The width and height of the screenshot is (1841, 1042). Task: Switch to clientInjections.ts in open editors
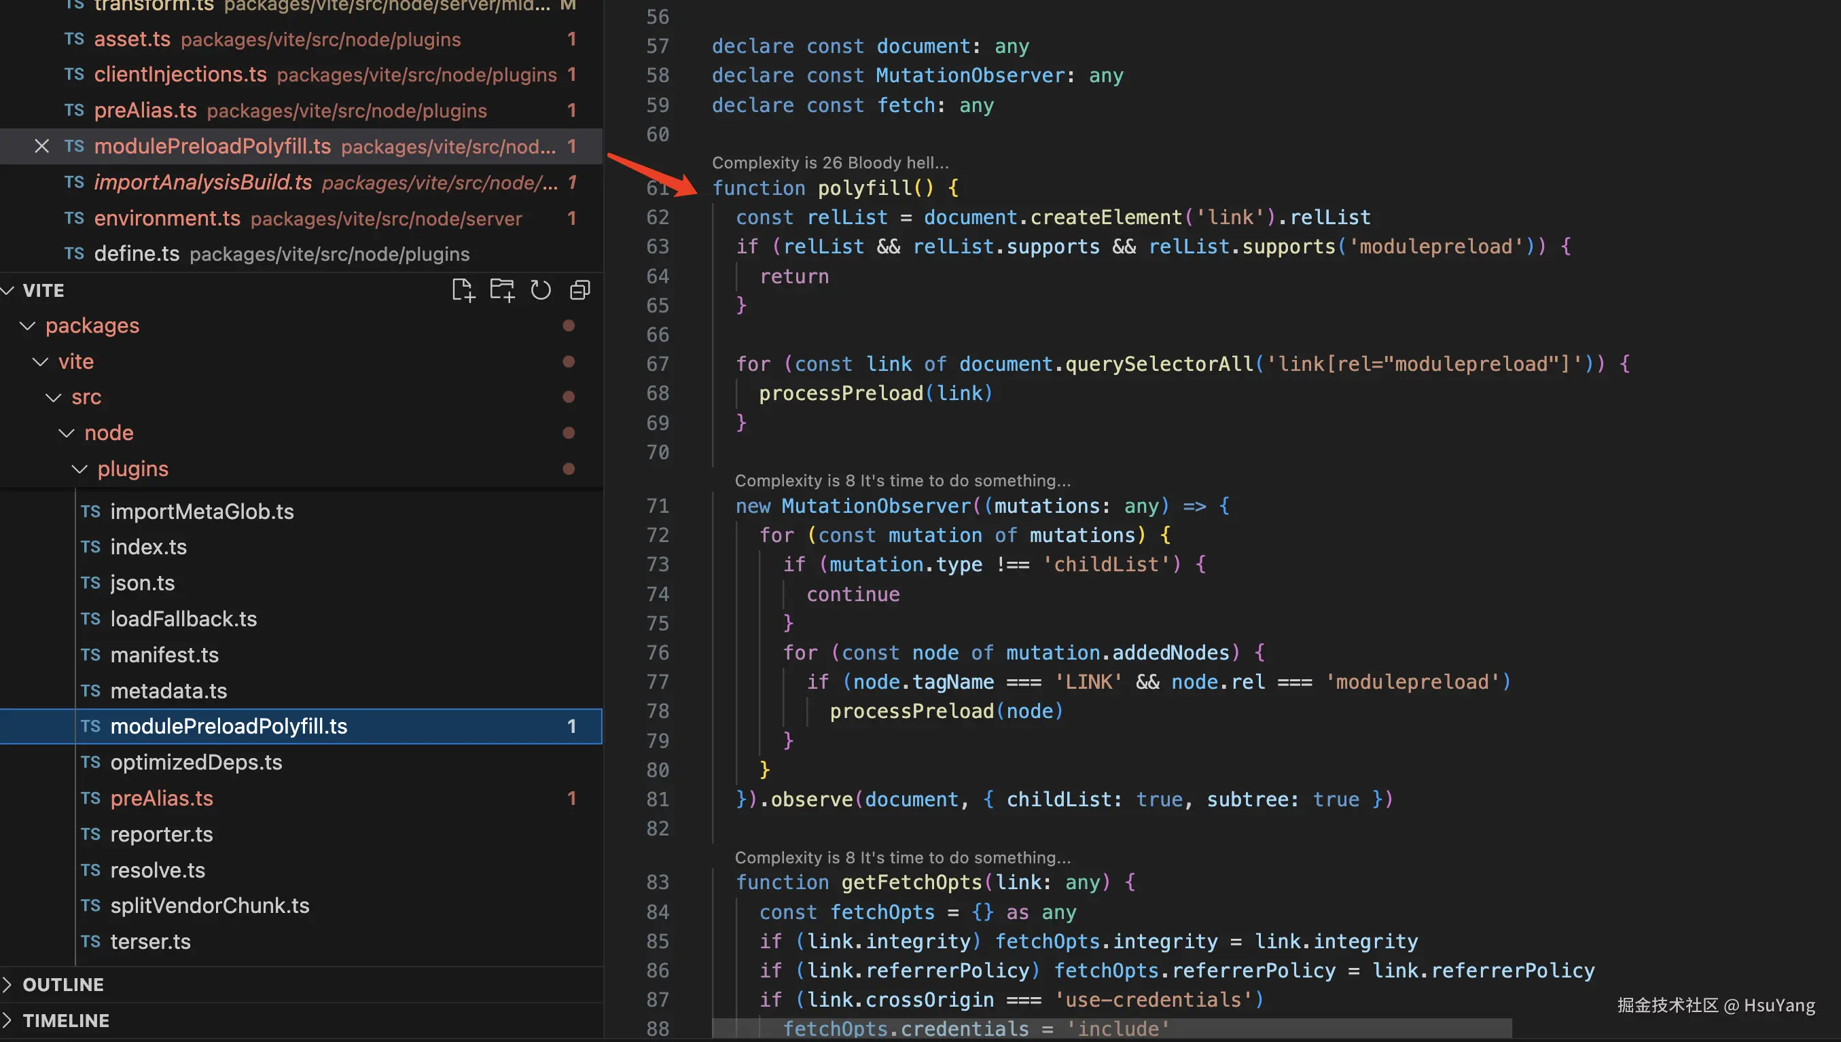[x=179, y=75]
